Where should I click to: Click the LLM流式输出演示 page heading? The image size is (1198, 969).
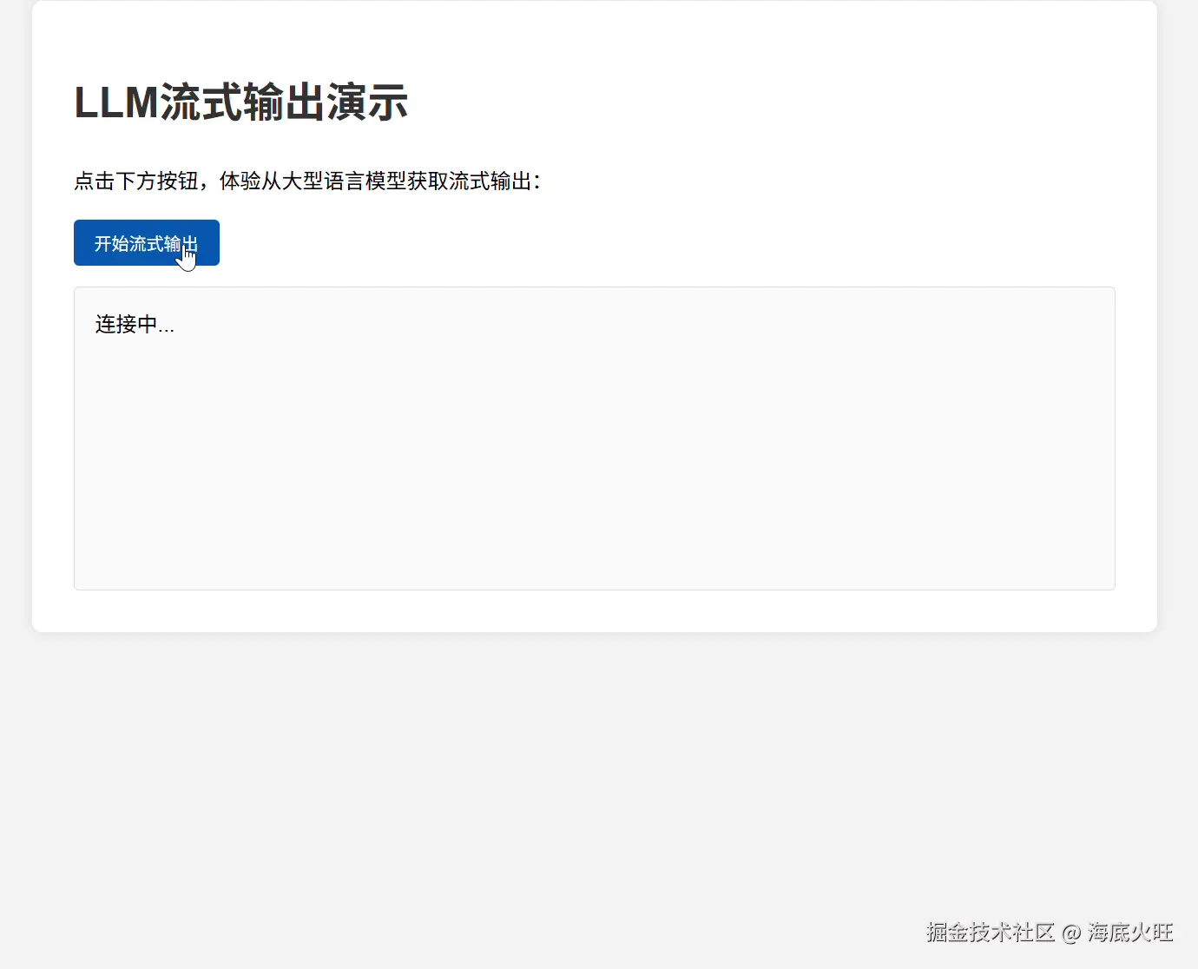240,102
